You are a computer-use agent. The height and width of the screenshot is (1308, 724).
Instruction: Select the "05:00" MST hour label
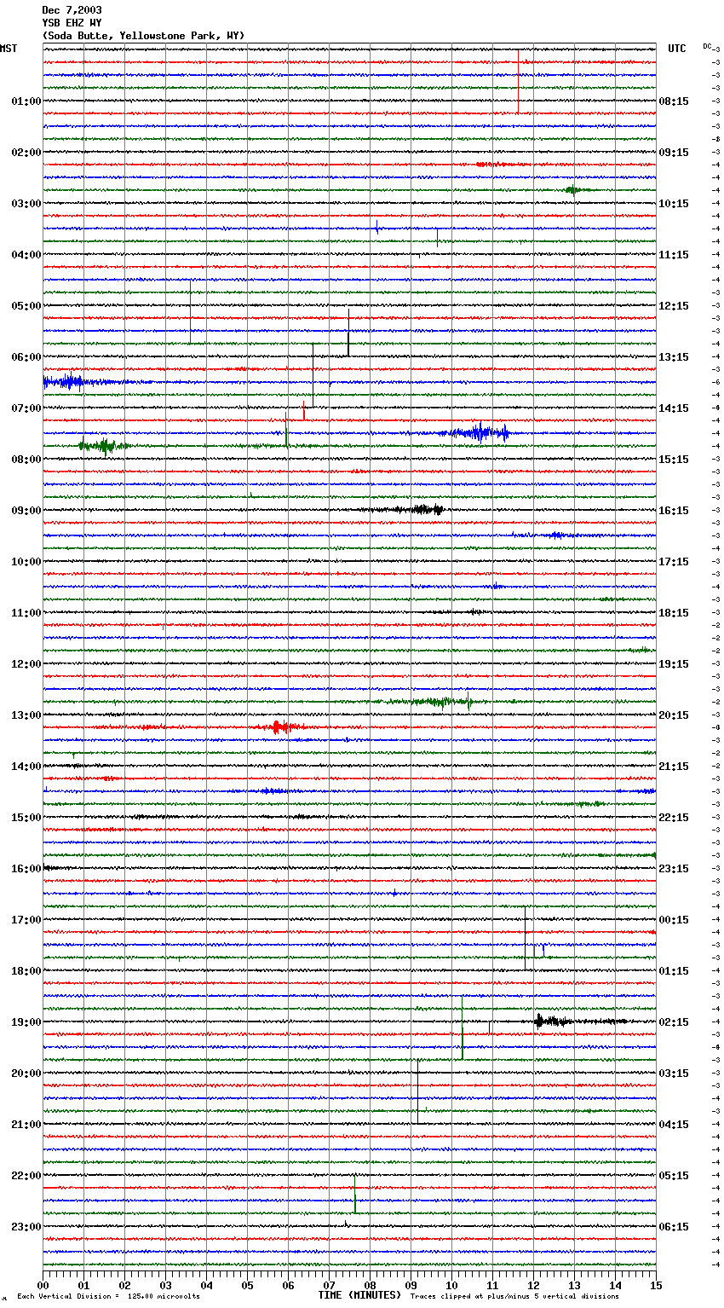[26, 306]
